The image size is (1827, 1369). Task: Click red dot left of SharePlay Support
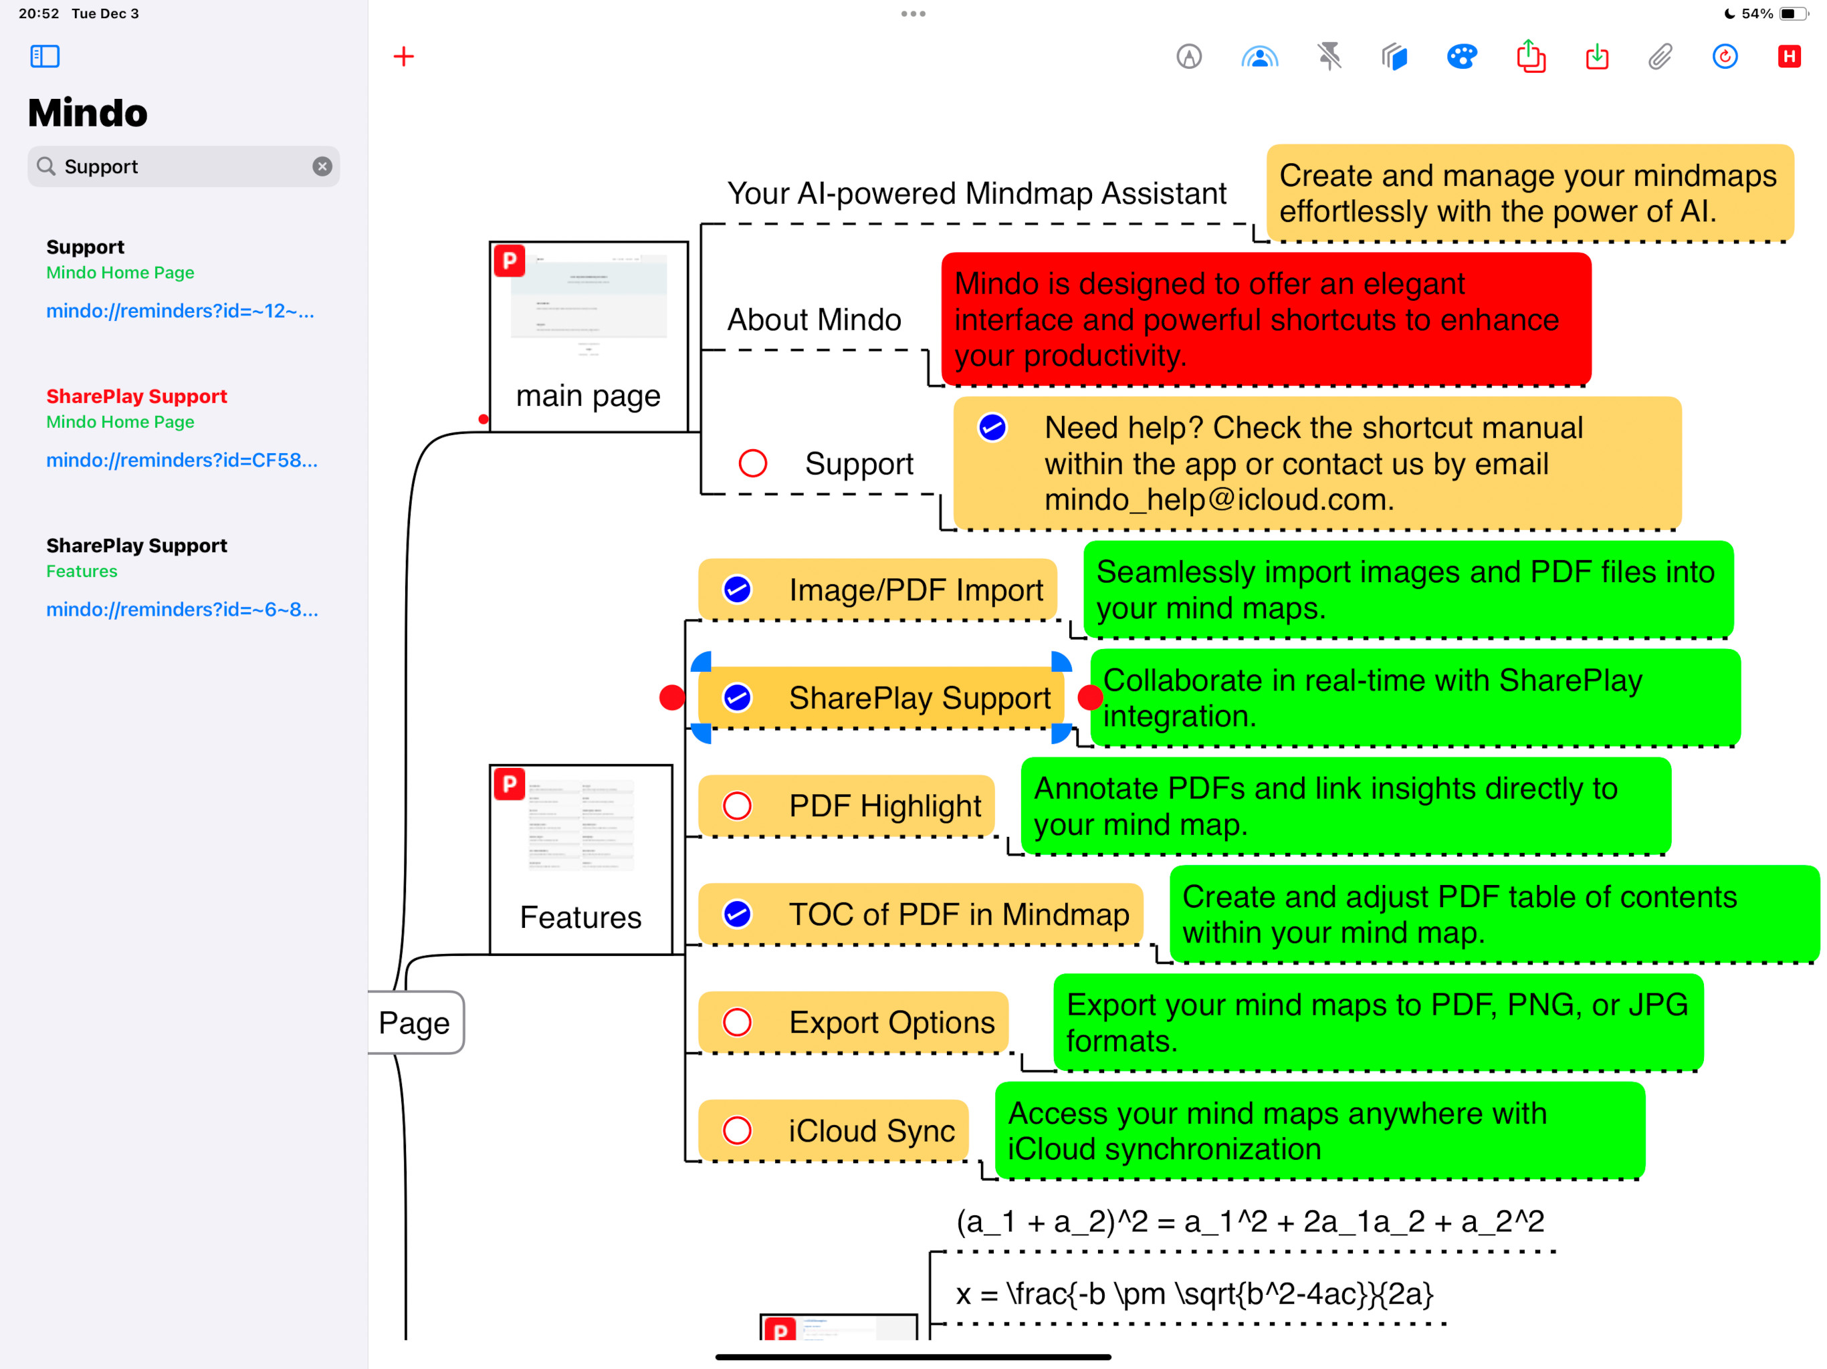pos(671,698)
